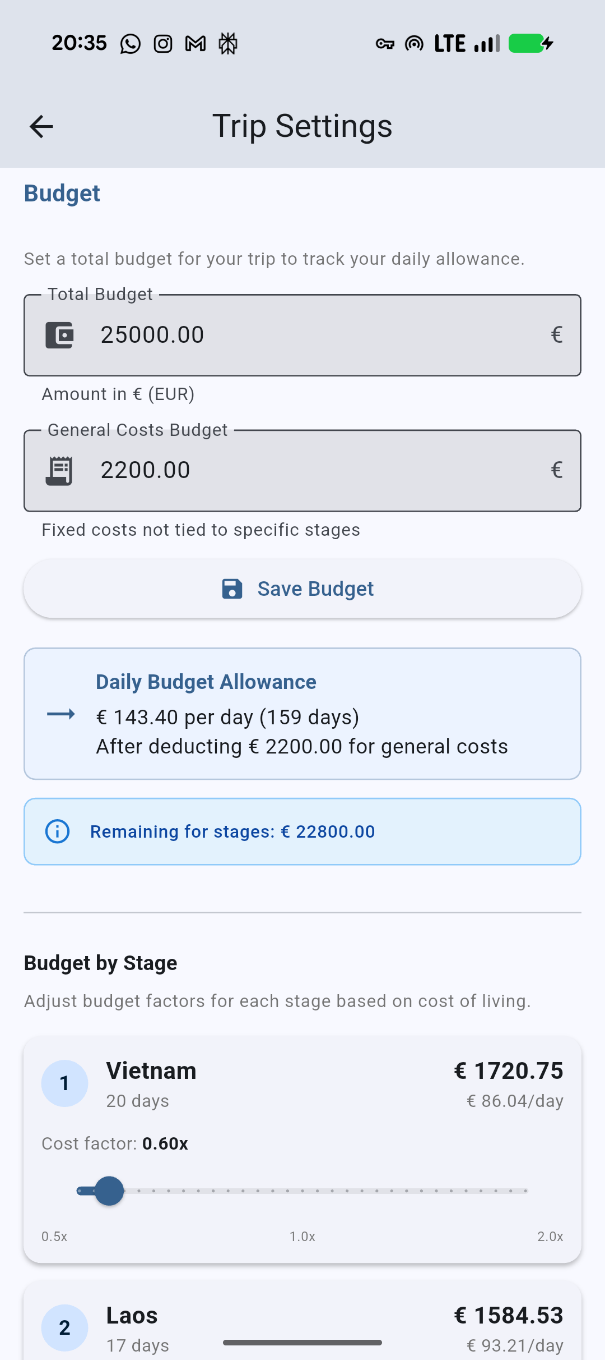
Task: Click the wallet icon in Total Budget field
Action: [61, 334]
